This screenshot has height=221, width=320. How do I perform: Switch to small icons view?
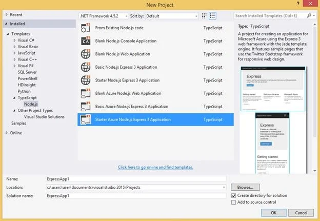pyautogui.click(x=204, y=16)
